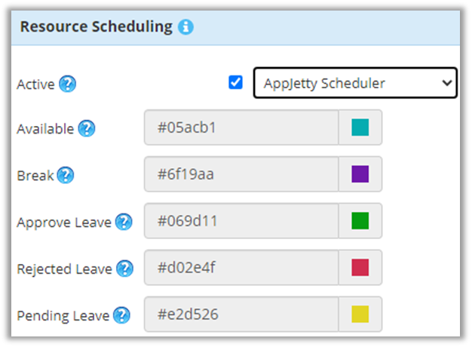Click the Available color field #05acb1
Image resolution: width=472 pixels, height=347 pixels.
[241, 128]
